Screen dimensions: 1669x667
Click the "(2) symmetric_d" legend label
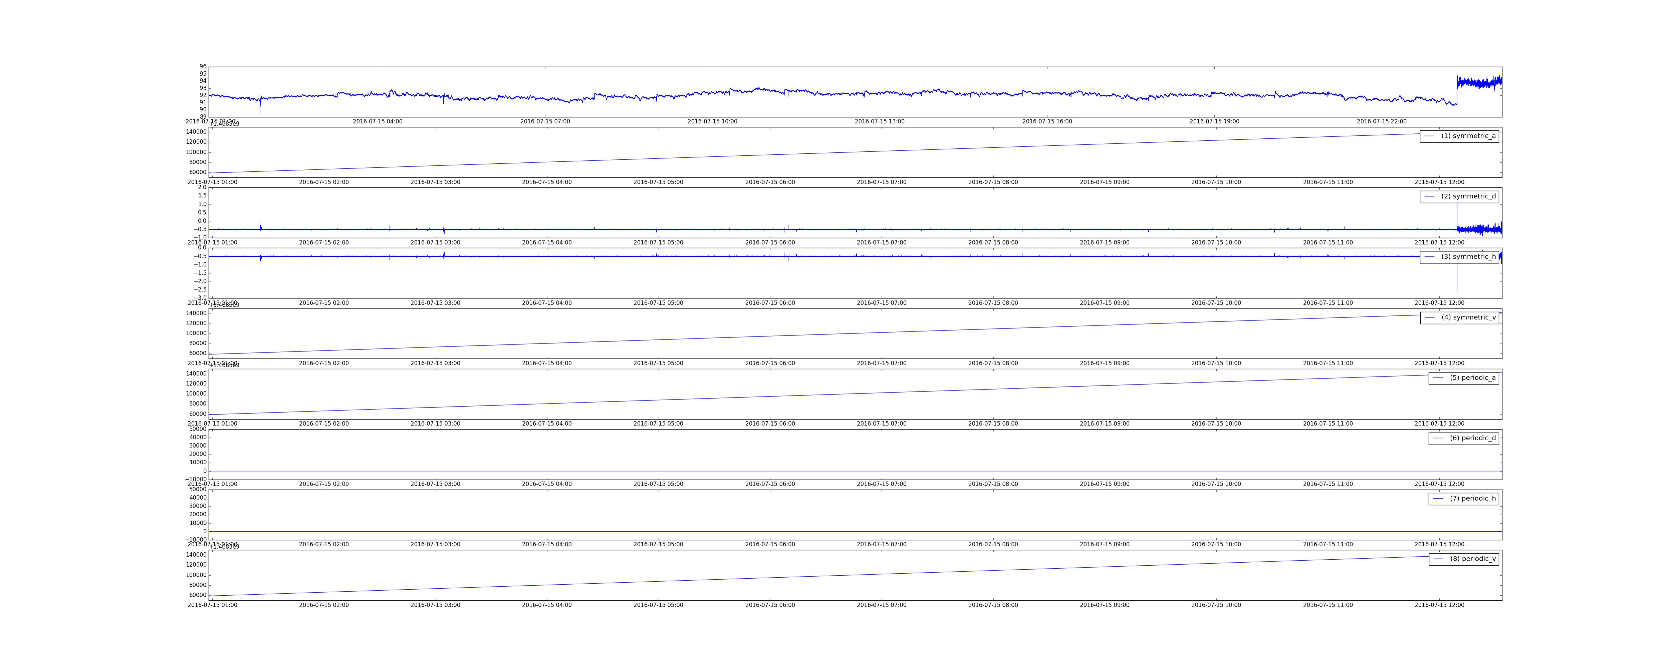(1468, 196)
